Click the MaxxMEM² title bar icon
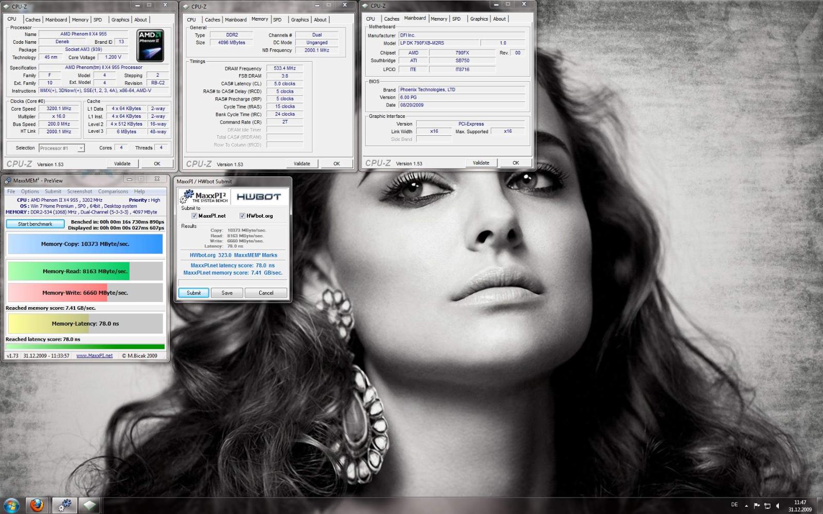The height and width of the screenshot is (514, 823). point(8,181)
